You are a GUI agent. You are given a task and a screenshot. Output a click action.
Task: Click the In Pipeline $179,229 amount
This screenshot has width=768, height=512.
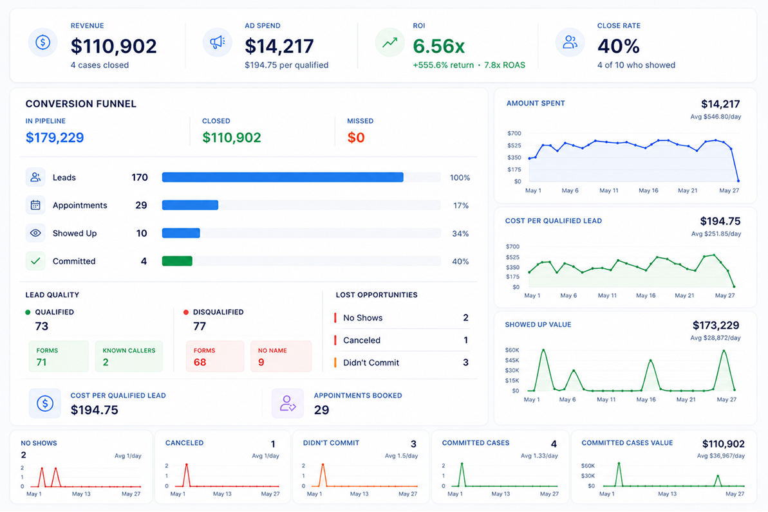click(x=55, y=138)
